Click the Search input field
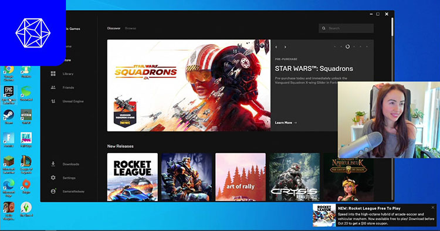 (x=346, y=28)
